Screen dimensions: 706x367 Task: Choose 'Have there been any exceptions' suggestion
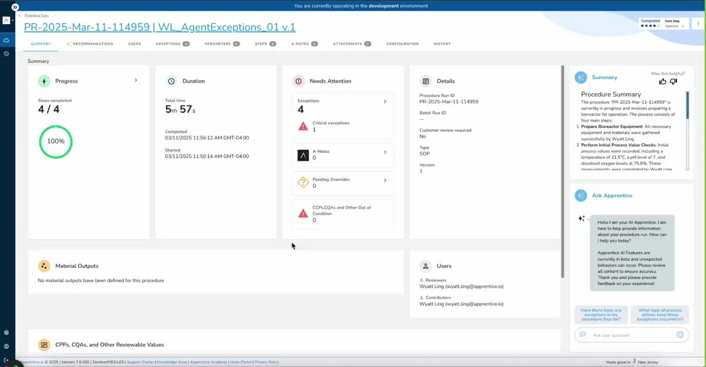(x=601, y=315)
